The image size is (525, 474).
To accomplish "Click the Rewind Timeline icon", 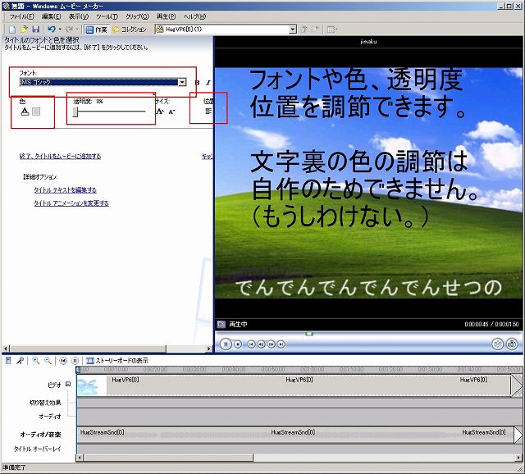I will click(63, 361).
